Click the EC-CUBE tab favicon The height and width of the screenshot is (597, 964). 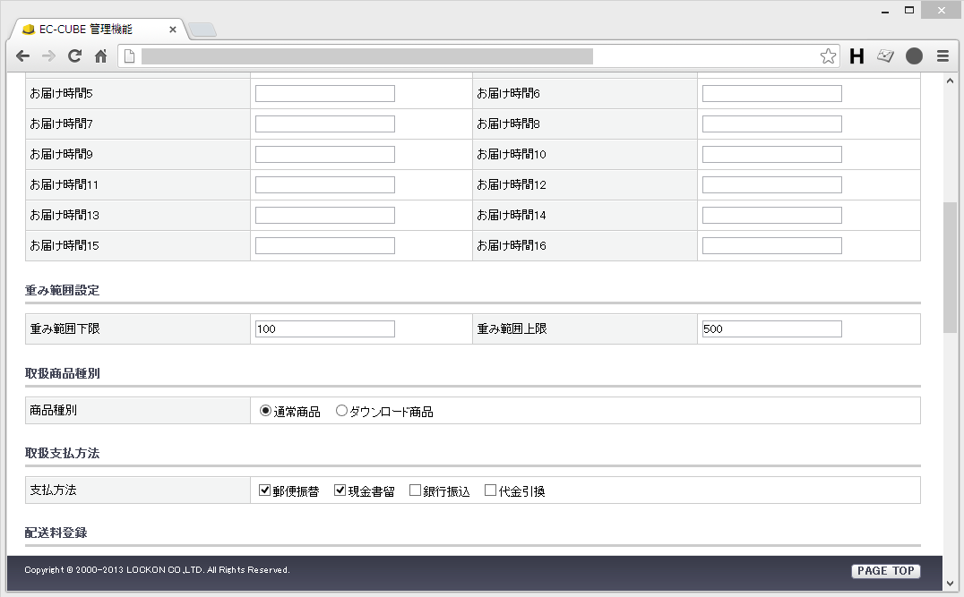coord(29,30)
